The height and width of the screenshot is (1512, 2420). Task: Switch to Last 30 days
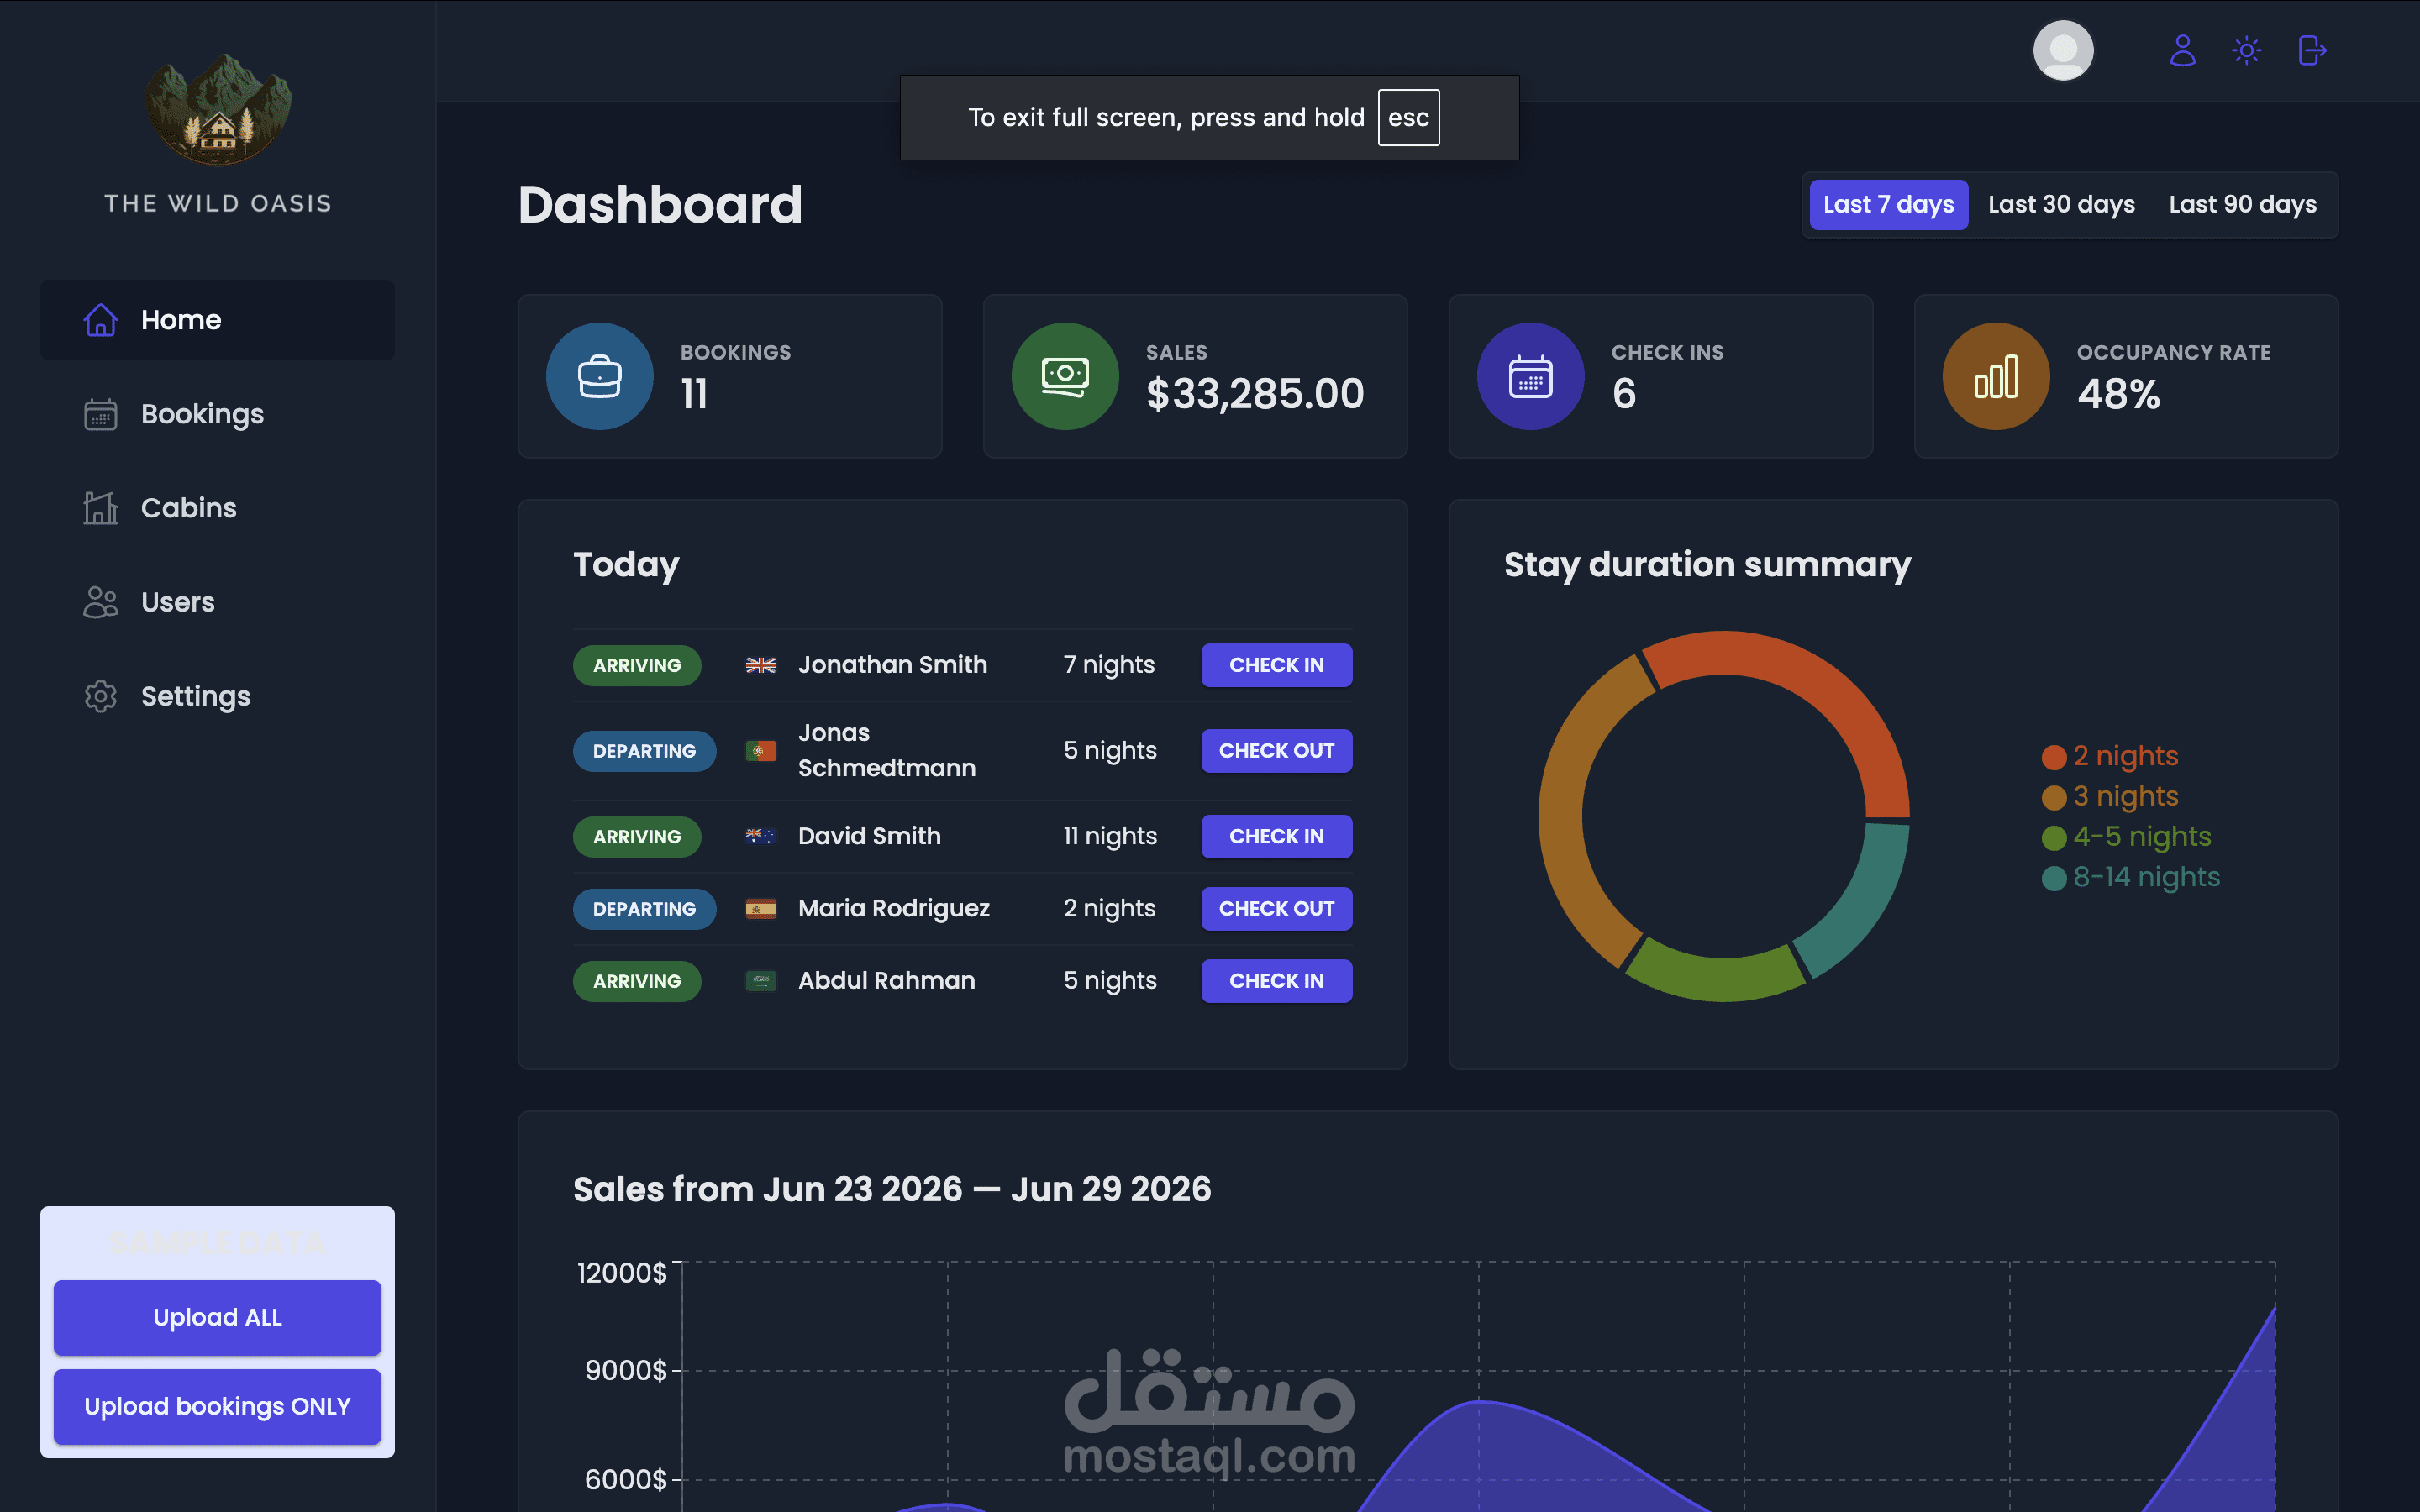click(x=2061, y=205)
